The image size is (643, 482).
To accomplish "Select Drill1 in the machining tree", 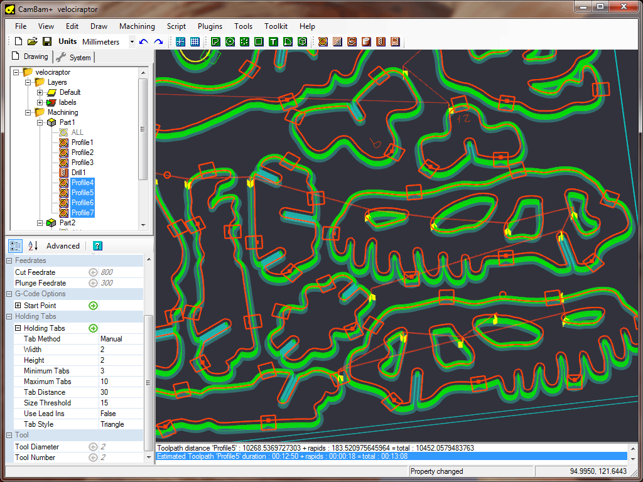I will 78,173.
